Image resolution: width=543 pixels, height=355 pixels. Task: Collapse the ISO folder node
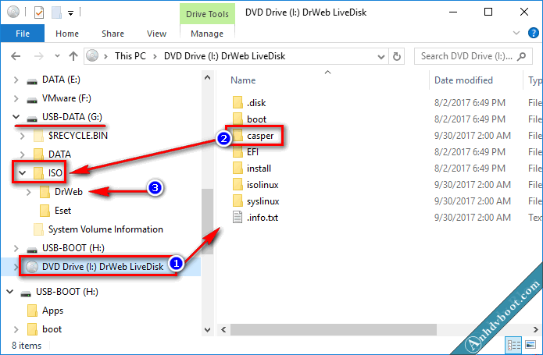pos(23,172)
